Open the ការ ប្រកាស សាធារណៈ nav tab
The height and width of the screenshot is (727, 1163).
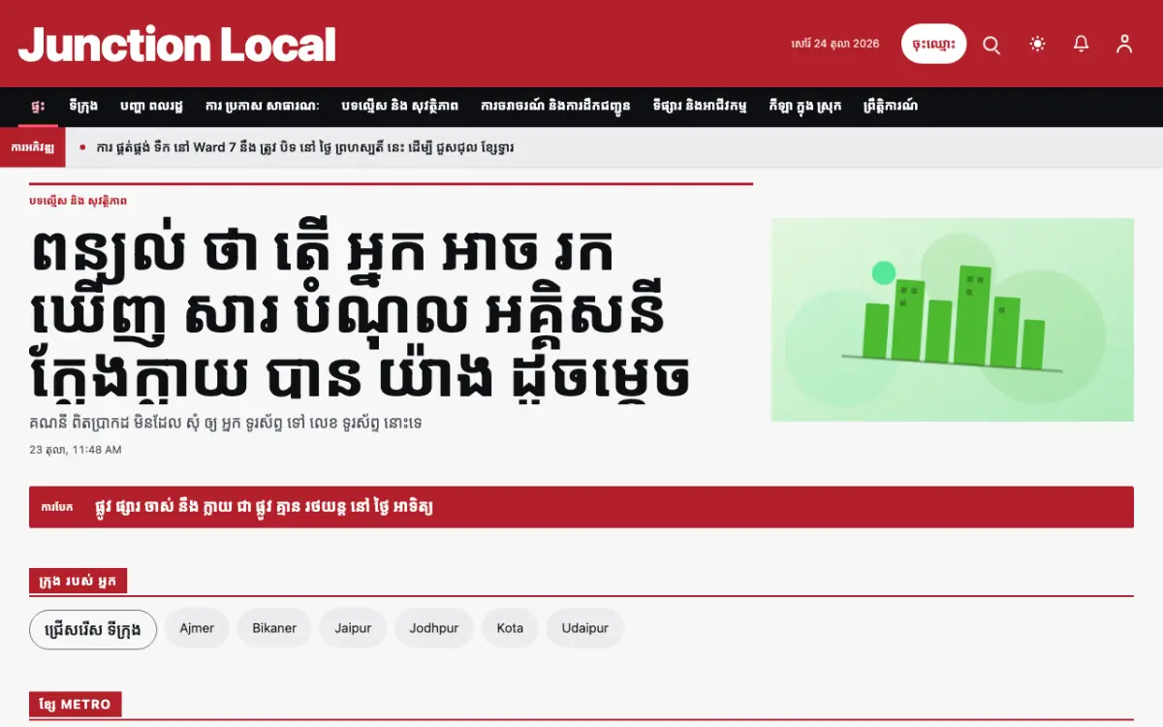262,106
